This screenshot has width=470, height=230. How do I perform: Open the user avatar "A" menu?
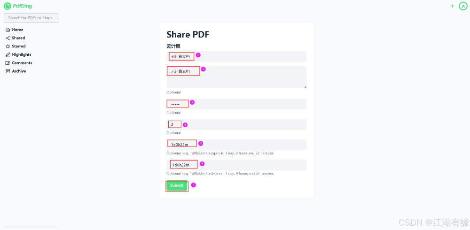[x=462, y=6]
